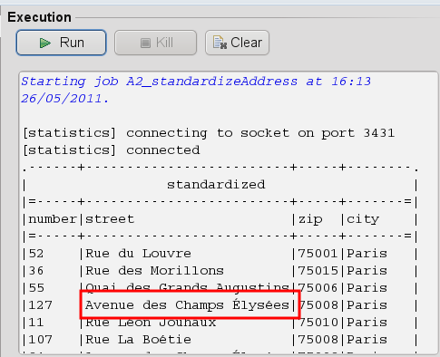The height and width of the screenshot is (357, 440).
Task: Click "Rue du Louvre" street cell
Action: (138, 254)
